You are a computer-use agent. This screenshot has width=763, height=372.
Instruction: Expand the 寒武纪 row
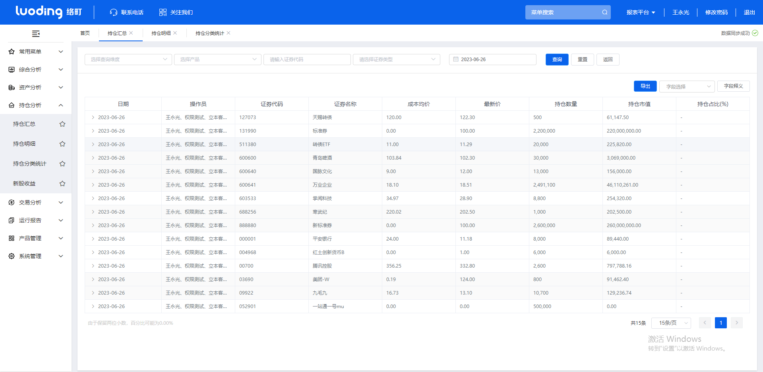(x=93, y=212)
